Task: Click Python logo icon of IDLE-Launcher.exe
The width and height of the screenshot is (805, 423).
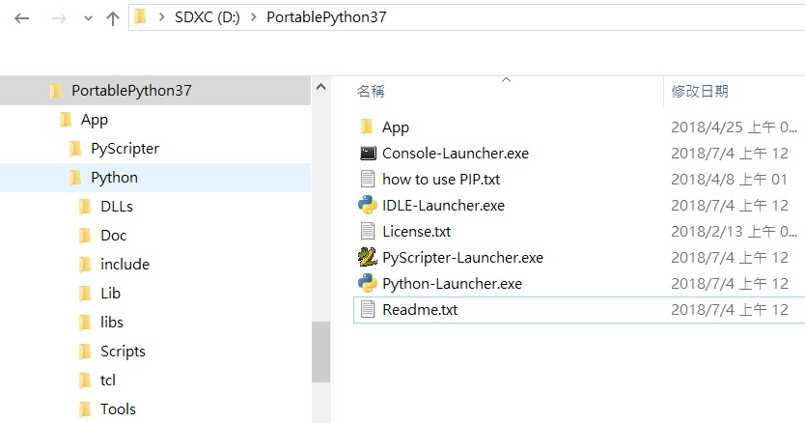Action: tap(368, 205)
